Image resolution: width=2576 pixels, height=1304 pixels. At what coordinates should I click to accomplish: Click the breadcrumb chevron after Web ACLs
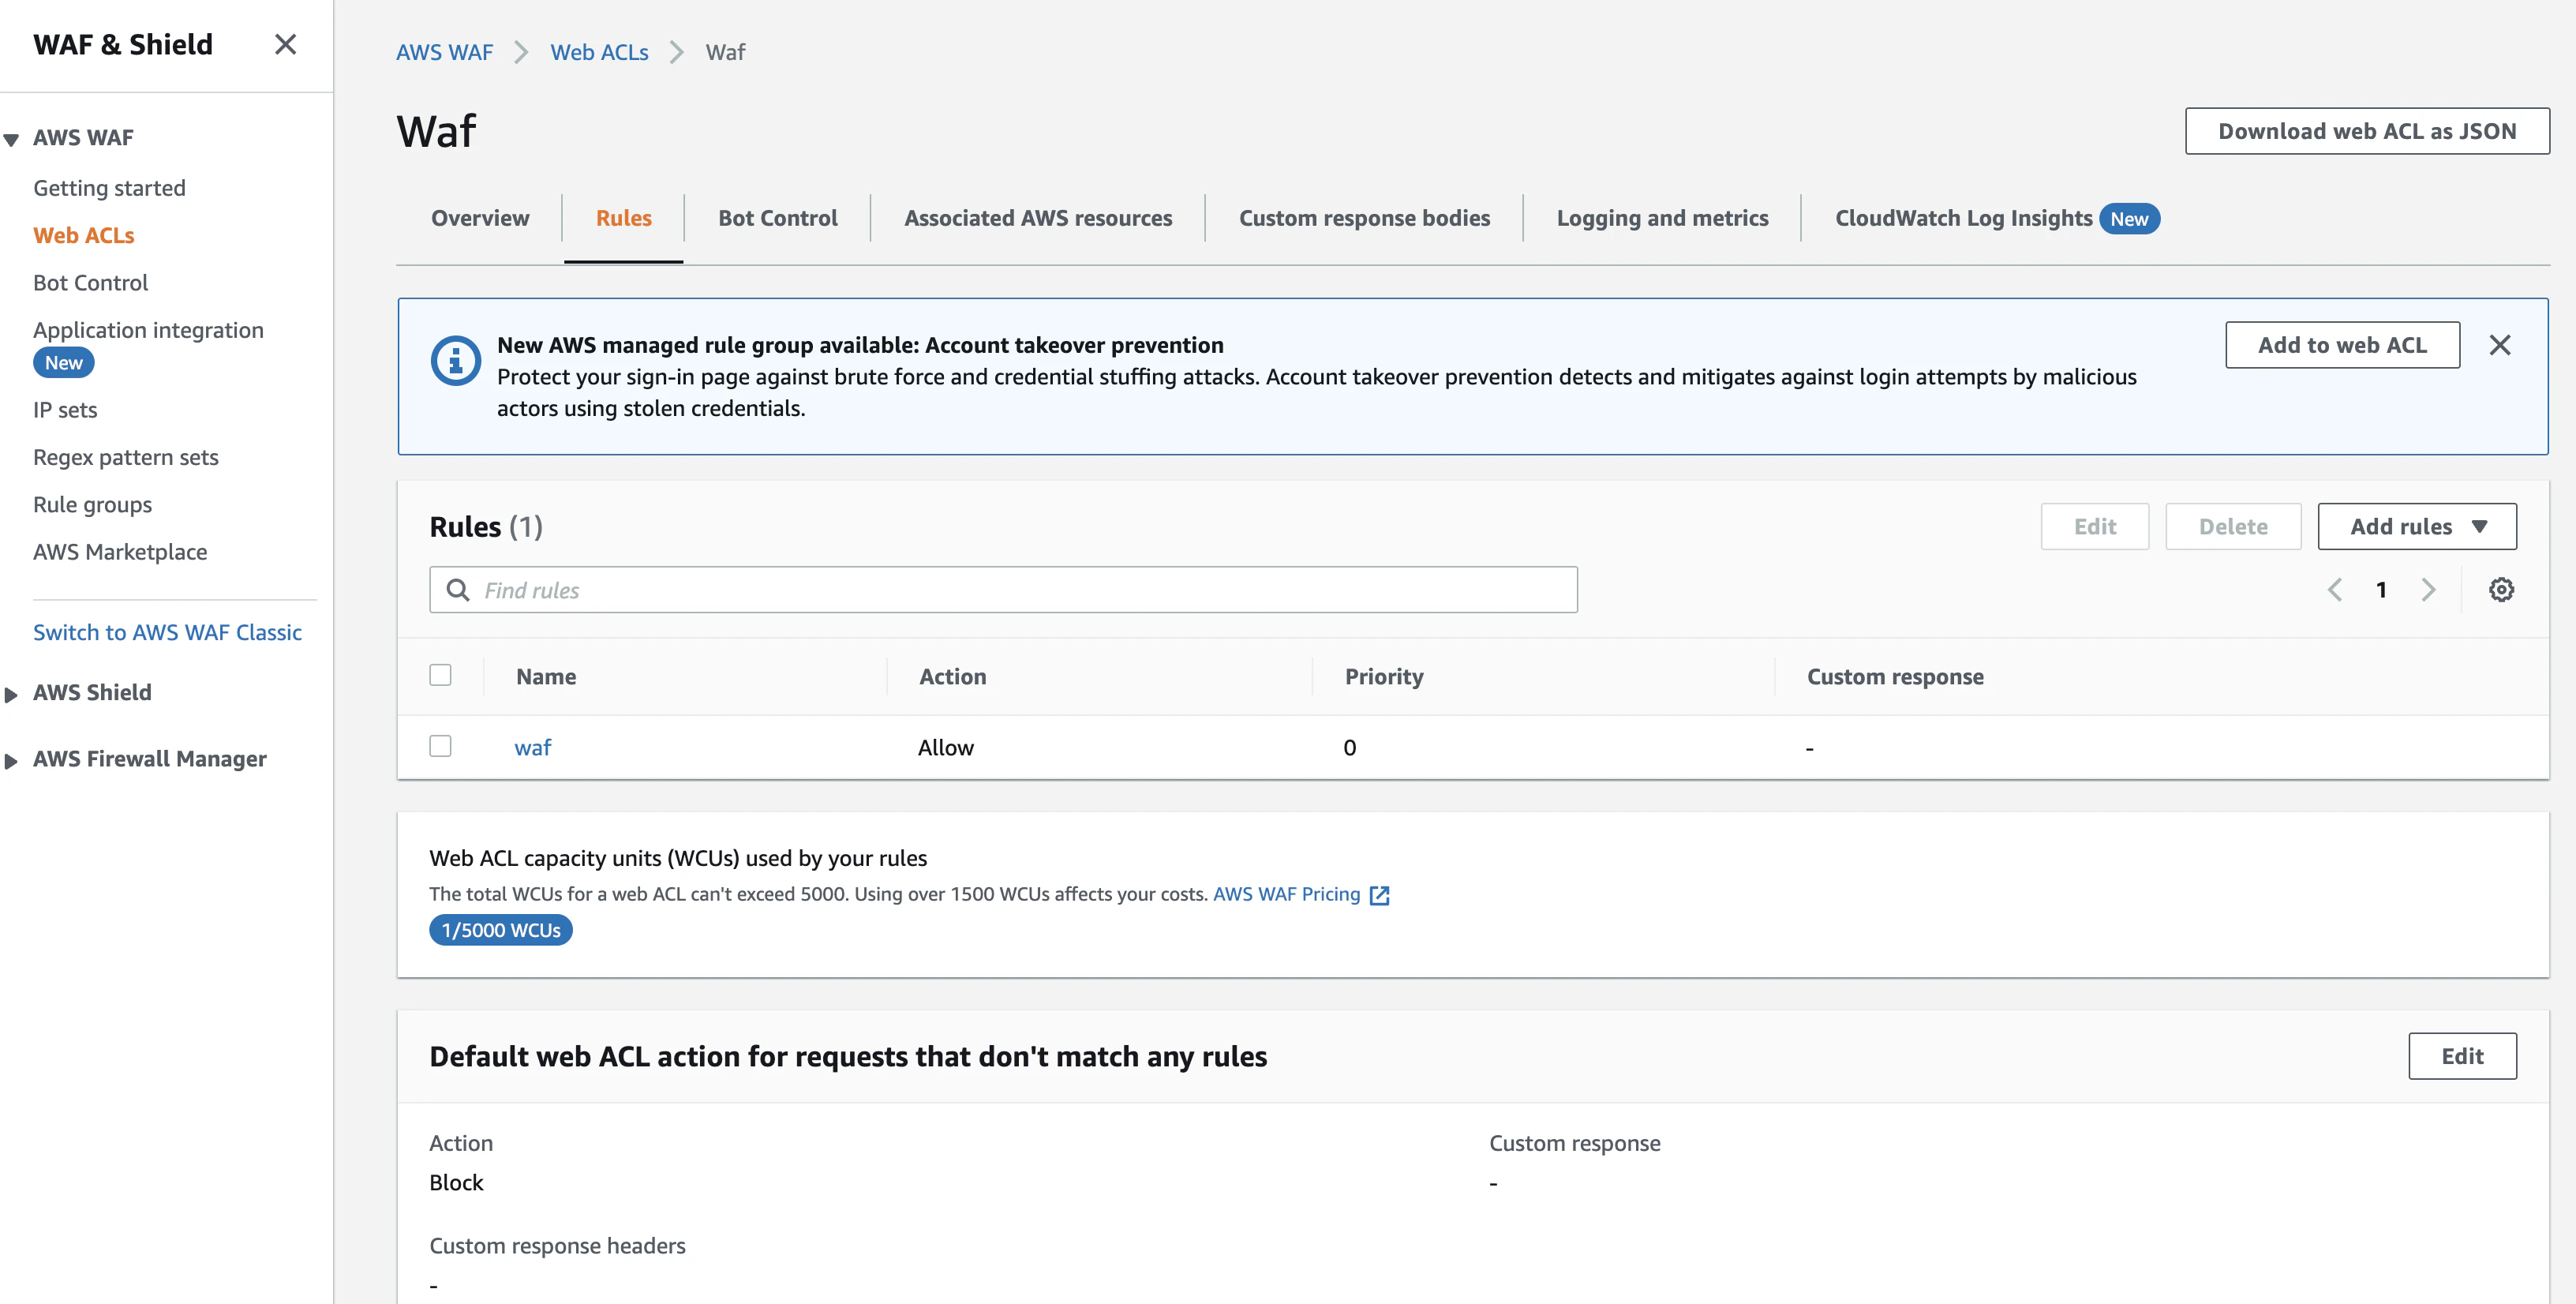pos(677,52)
